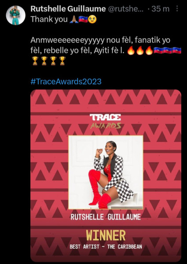
Task: Click the Haitian flag emoji beside Thank you
Action: click(83, 19)
